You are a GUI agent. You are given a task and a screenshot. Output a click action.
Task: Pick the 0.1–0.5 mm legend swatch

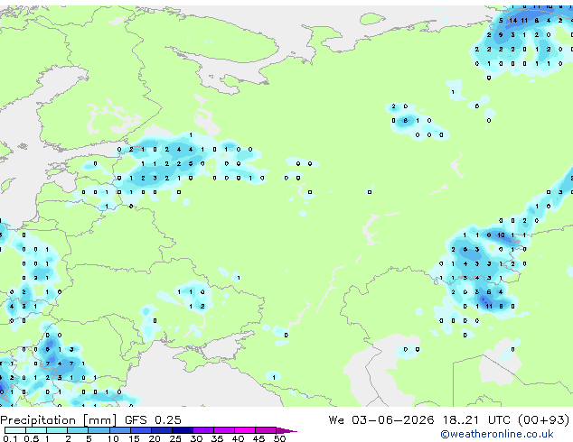(15, 430)
